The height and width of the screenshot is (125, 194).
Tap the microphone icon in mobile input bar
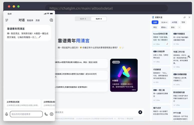[7, 114]
